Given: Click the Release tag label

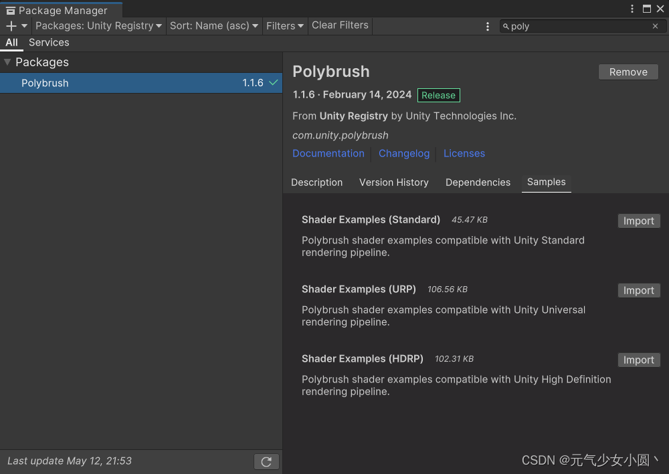Looking at the screenshot, I should 439,96.
